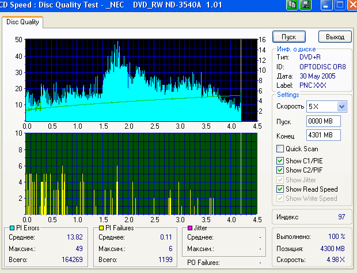
Task: Focus the Конец field showing 4301 MB
Action: 324,136
